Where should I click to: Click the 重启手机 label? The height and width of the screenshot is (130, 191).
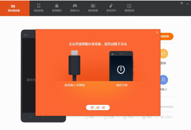pyautogui.click(x=122, y=85)
